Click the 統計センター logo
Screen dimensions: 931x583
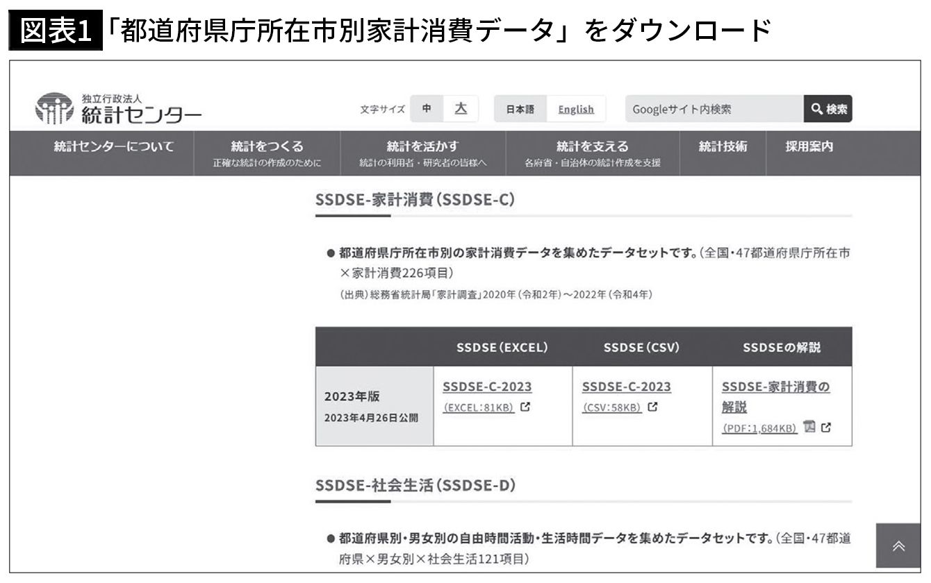(118, 110)
